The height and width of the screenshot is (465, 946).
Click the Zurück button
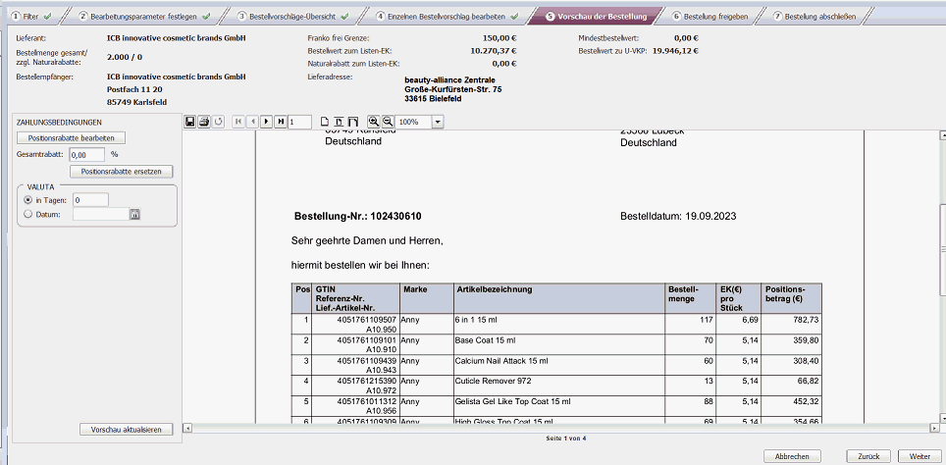[868, 456]
